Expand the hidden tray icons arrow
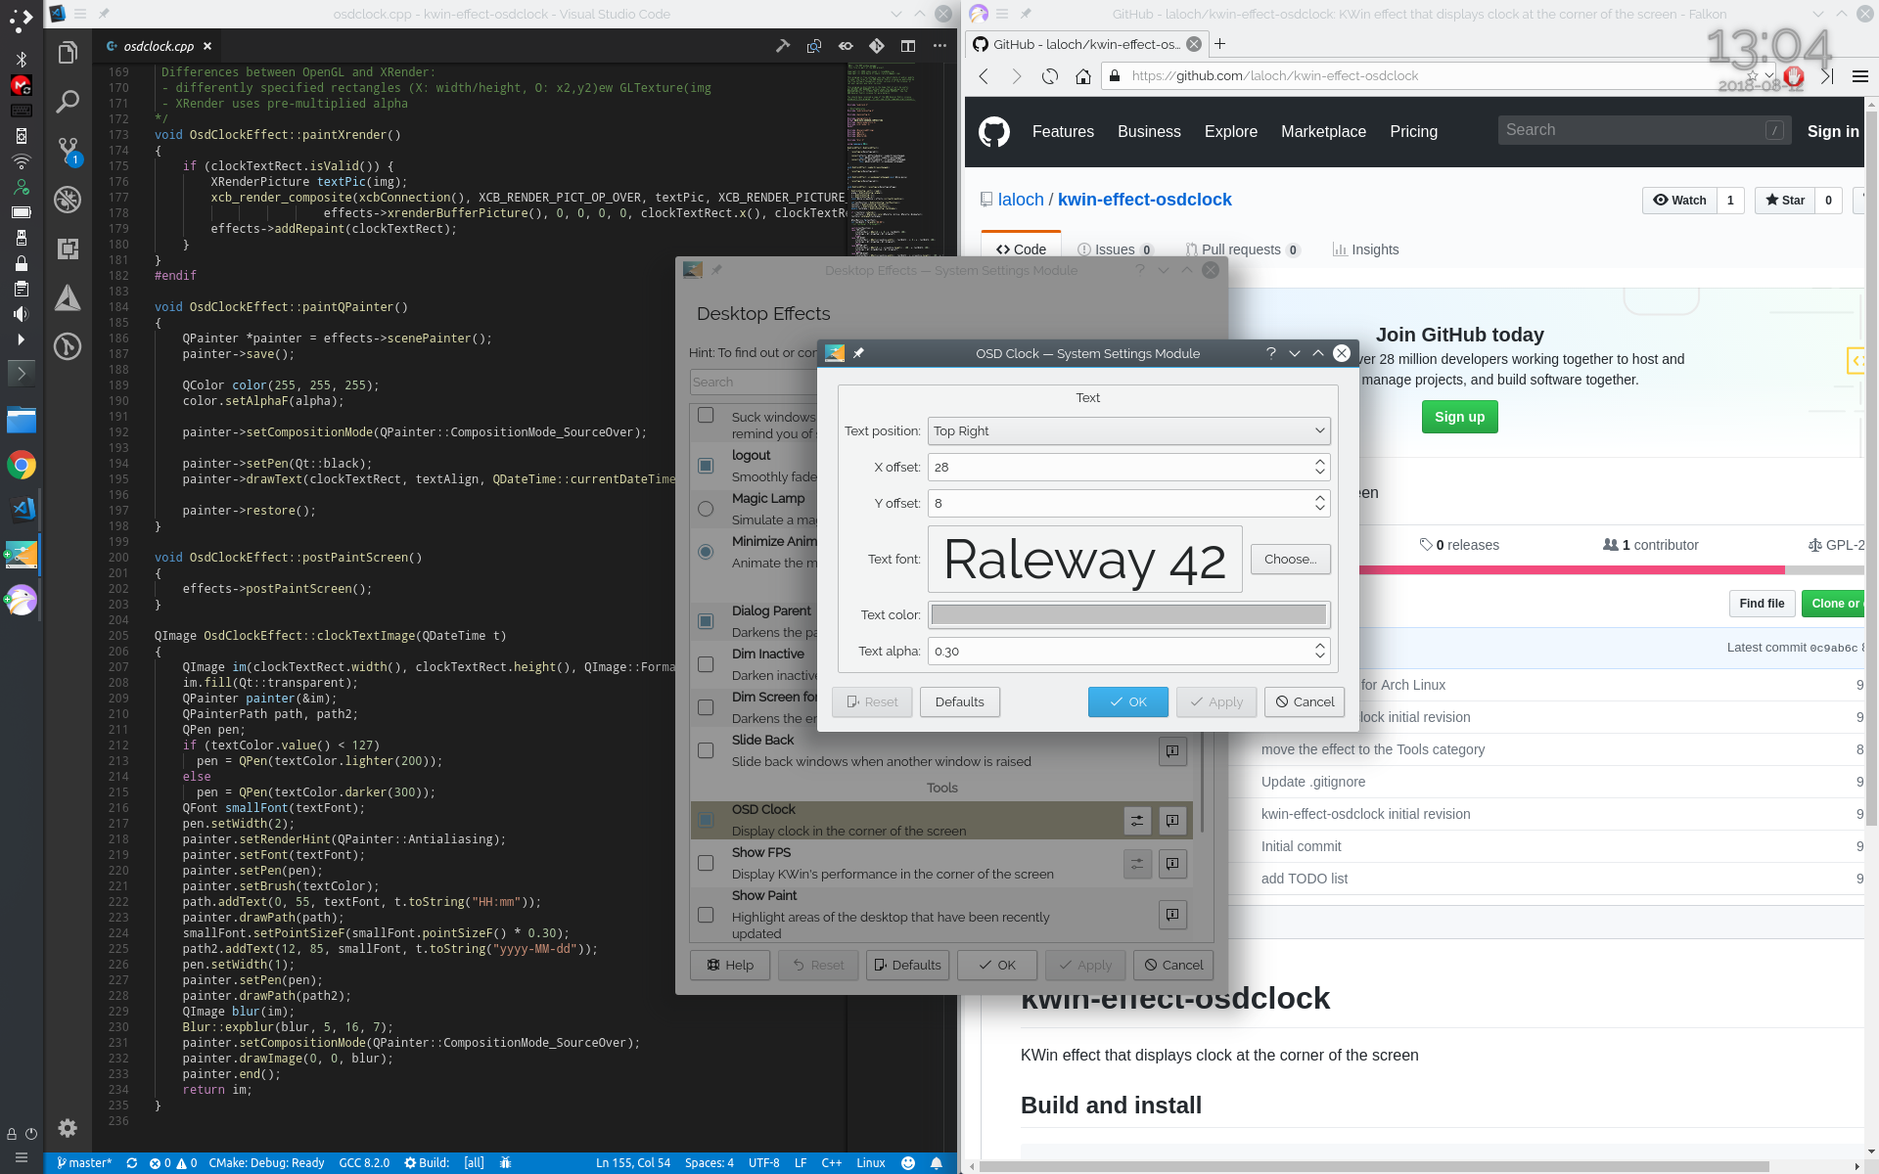The width and height of the screenshot is (1879, 1174). tap(22, 339)
